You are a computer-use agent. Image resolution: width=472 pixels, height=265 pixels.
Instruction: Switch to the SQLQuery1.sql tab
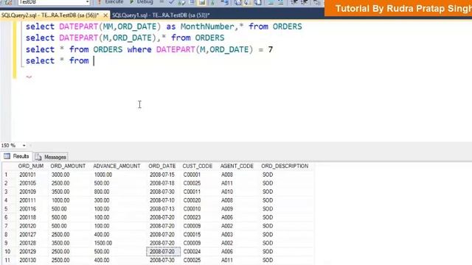161,15
